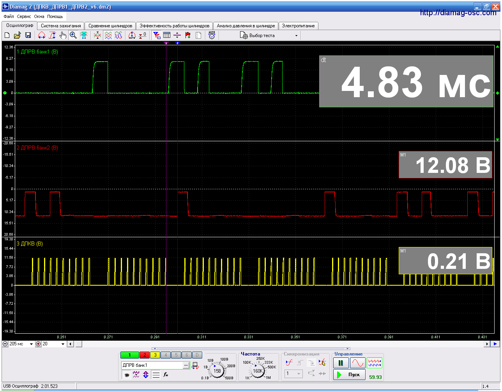
Task: Click the channel sensor settings icon with arrows
Action: (195, 366)
